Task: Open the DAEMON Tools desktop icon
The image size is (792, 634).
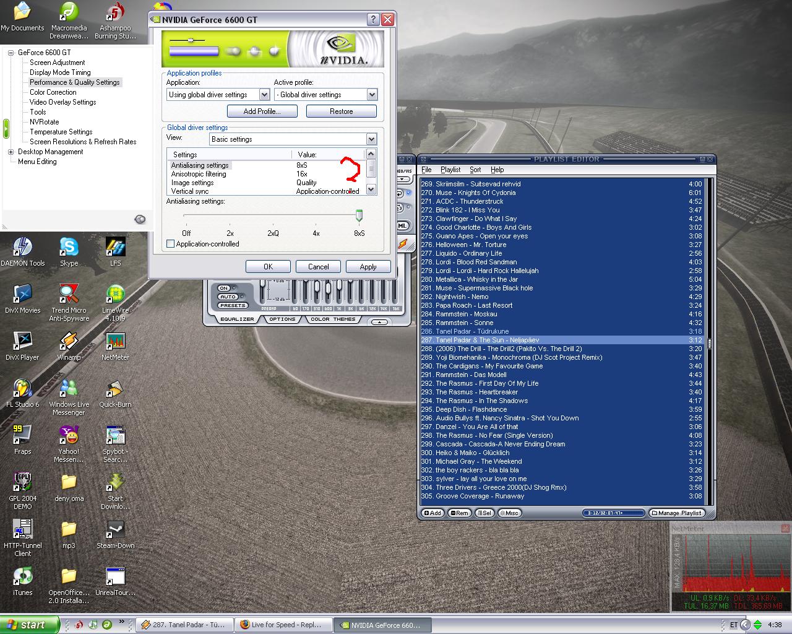Action: pyautogui.click(x=22, y=251)
